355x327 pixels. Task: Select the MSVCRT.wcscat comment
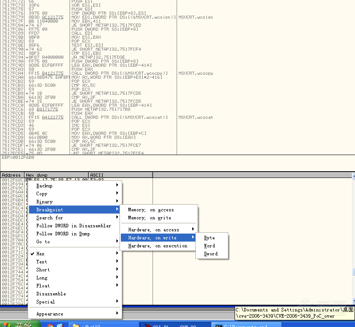click(196, 117)
